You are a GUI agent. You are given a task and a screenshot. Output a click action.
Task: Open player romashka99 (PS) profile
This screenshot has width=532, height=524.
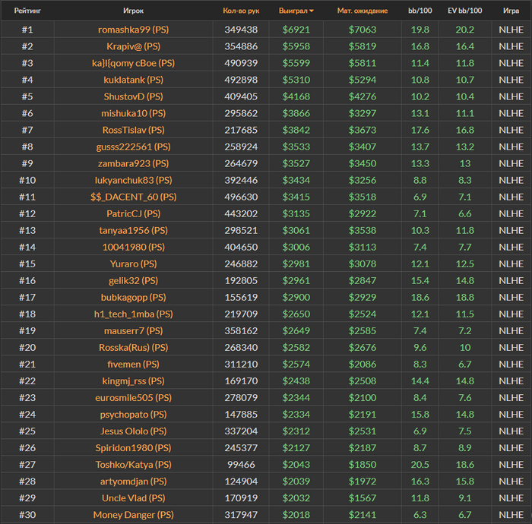click(x=133, y=30)
